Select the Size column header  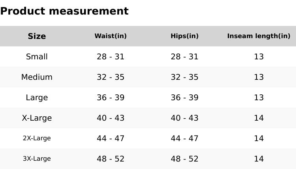pyautogui.click(x=37, y=36)
